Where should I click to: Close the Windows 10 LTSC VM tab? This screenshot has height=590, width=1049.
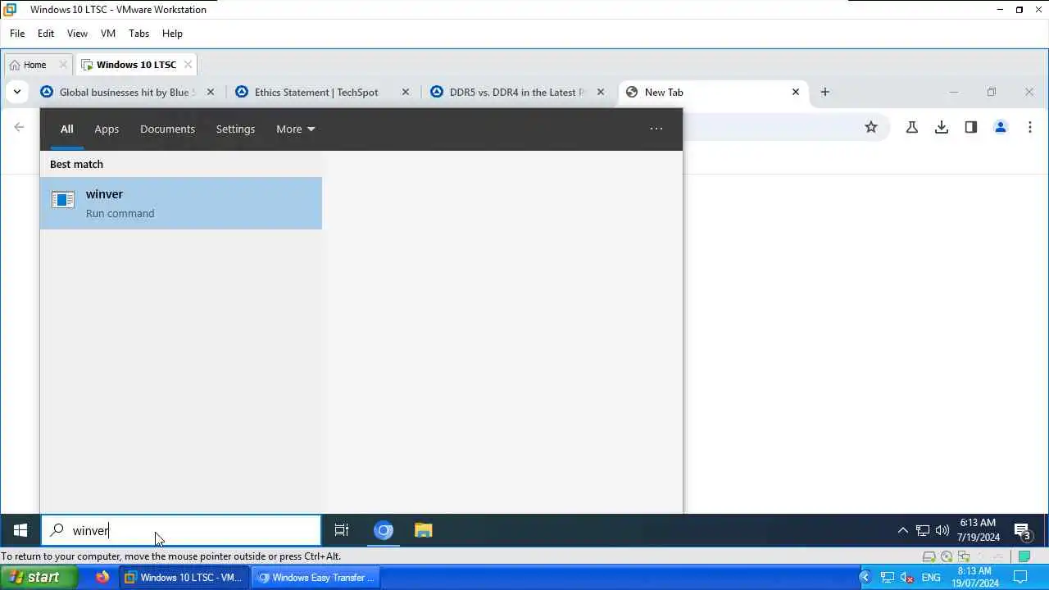click(188, 65)
